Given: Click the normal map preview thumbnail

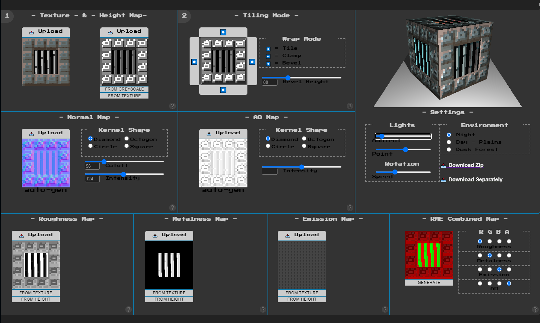Looking at the screenshot, I should 46,163.
